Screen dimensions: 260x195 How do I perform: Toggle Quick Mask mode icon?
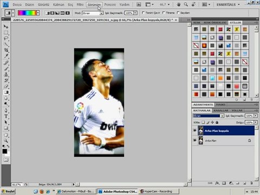[6, 160]
